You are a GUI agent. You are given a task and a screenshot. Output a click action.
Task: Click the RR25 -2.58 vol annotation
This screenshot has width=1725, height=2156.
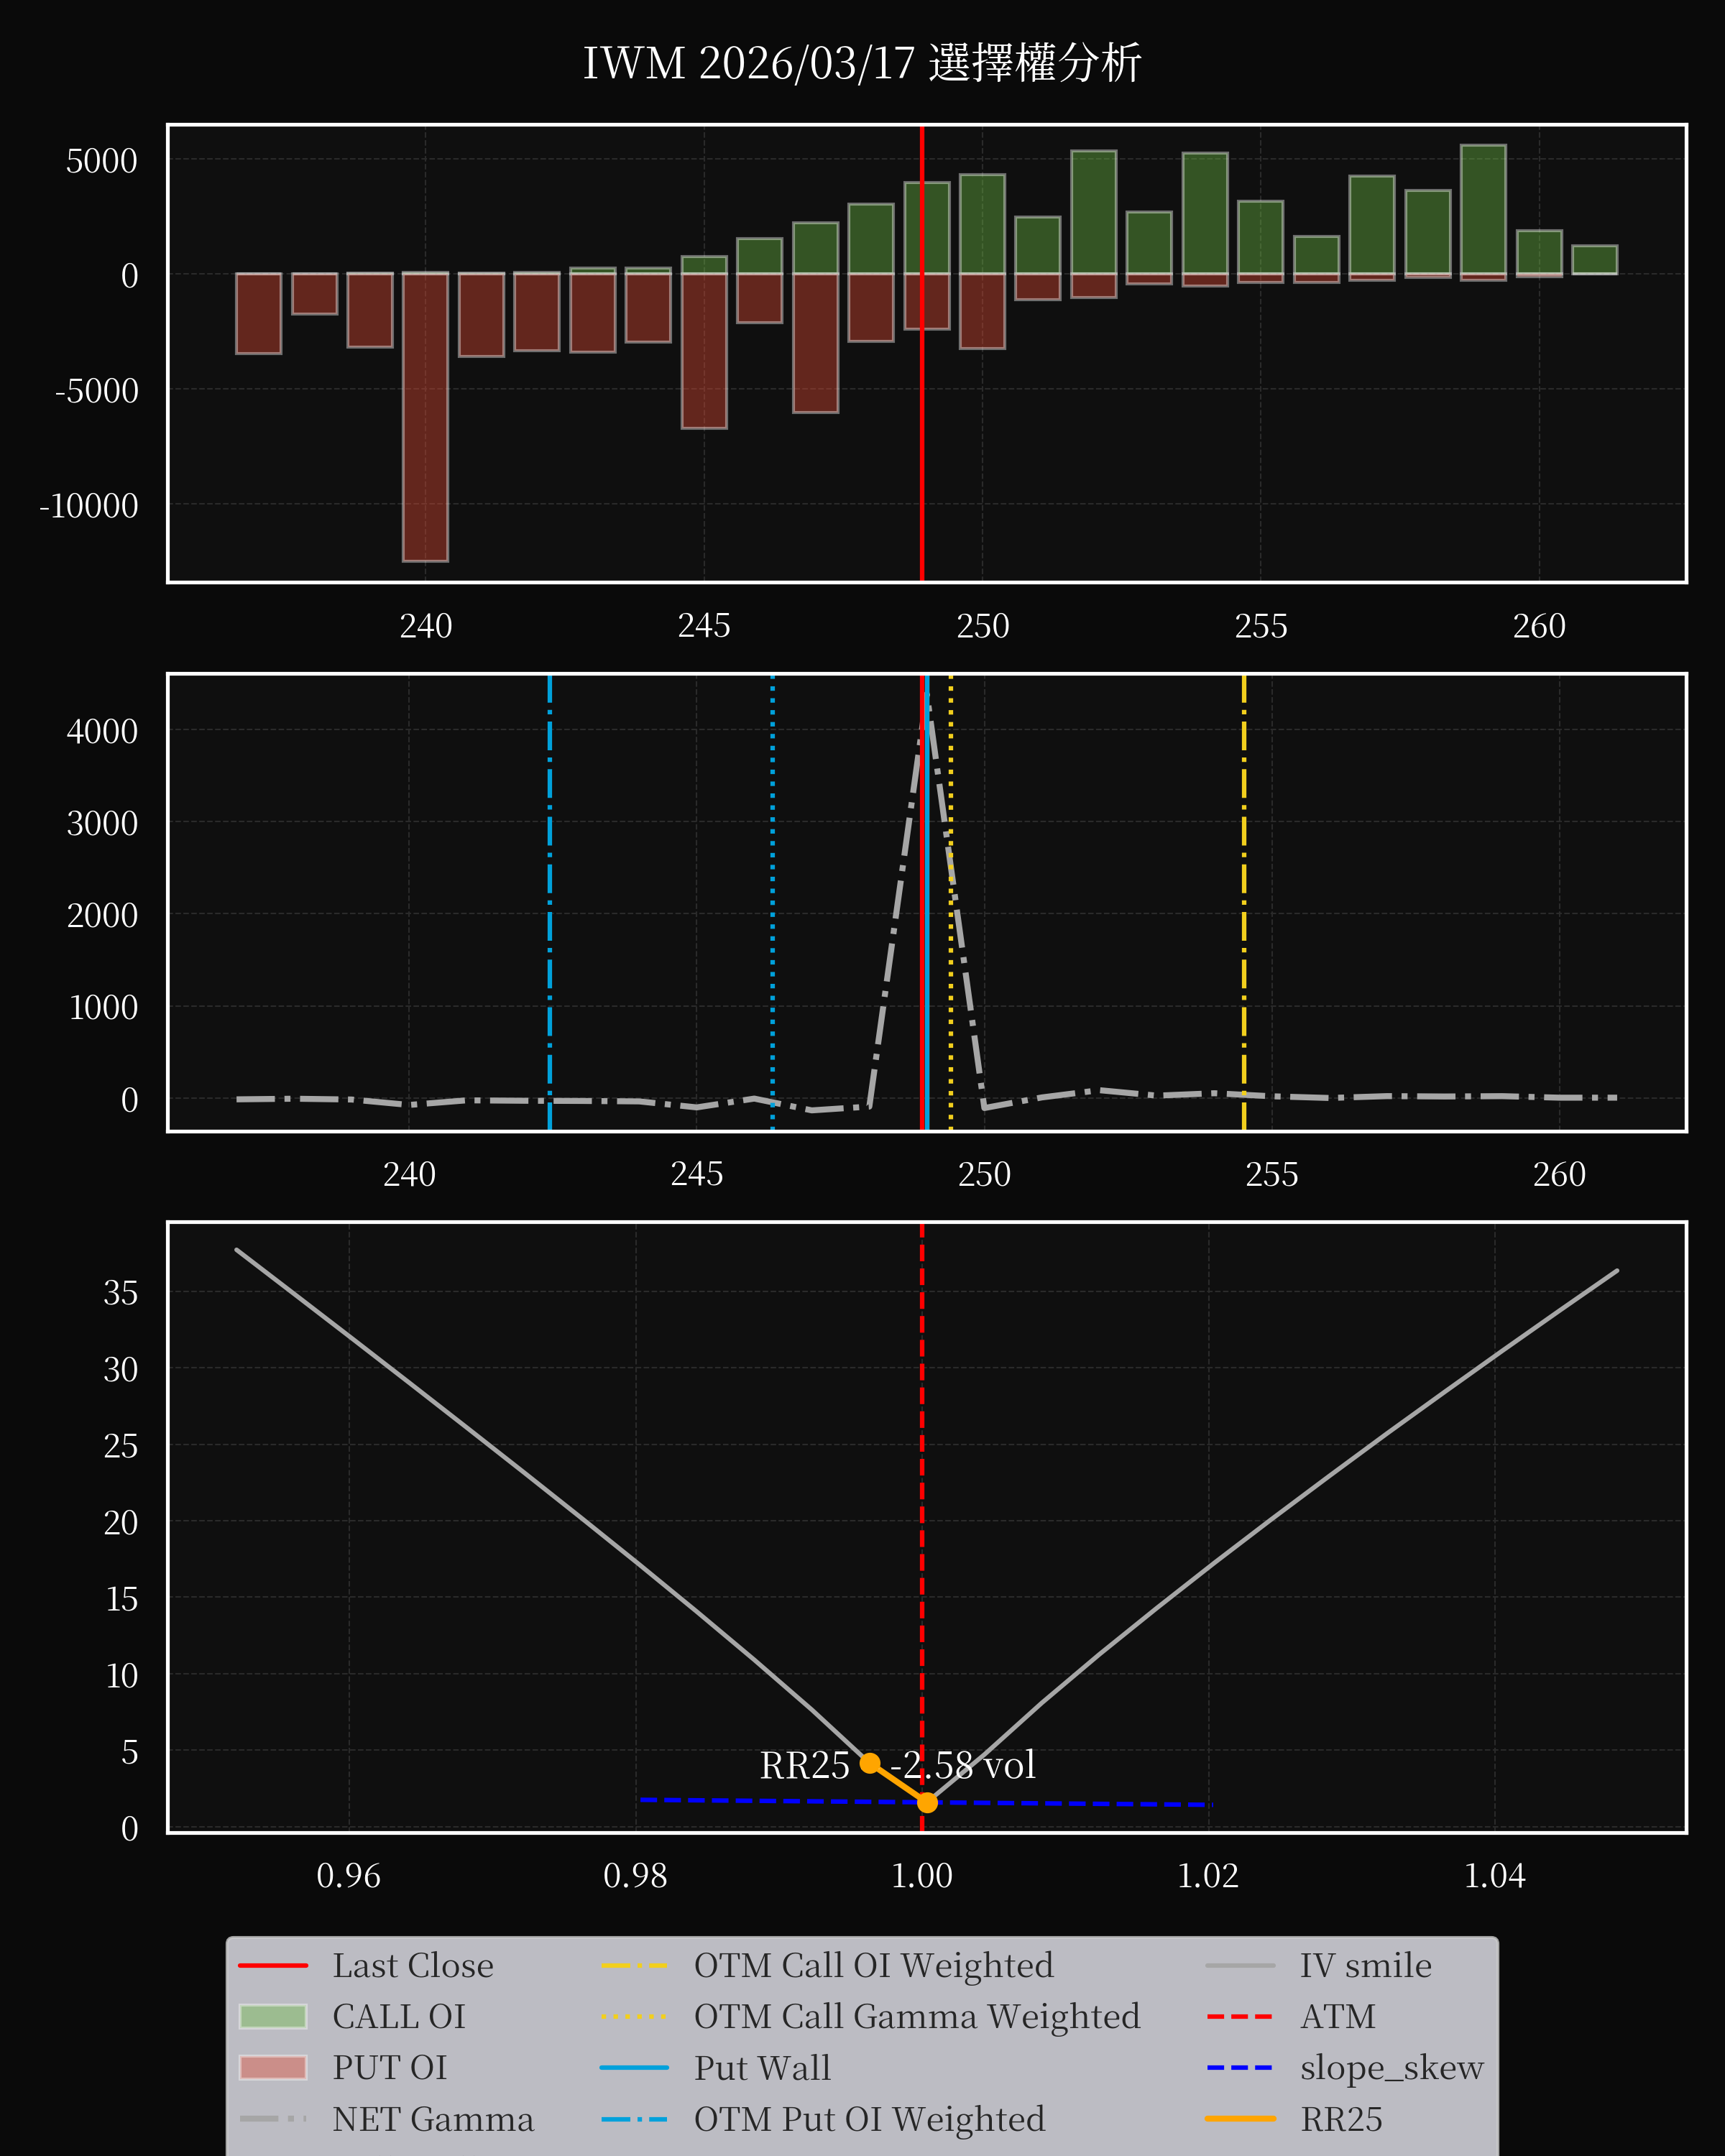(897, 1765)
